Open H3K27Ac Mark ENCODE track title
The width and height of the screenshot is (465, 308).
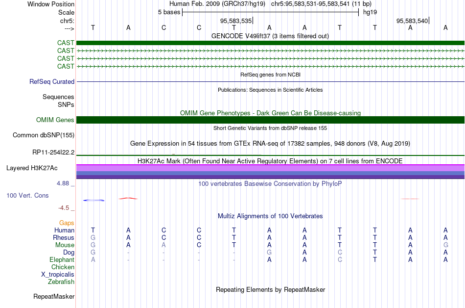click(270, 161)
